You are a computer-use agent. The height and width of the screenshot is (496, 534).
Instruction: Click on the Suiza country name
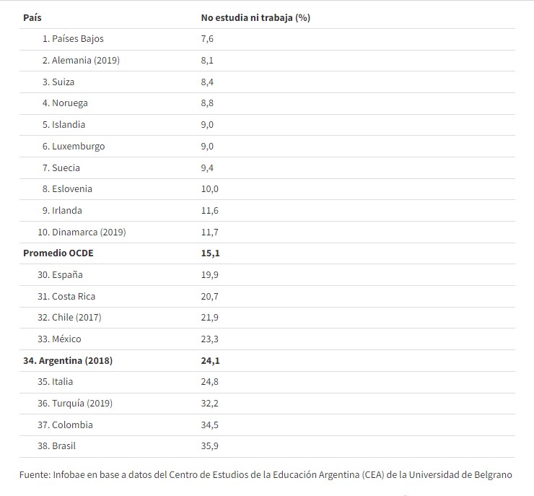63,82
